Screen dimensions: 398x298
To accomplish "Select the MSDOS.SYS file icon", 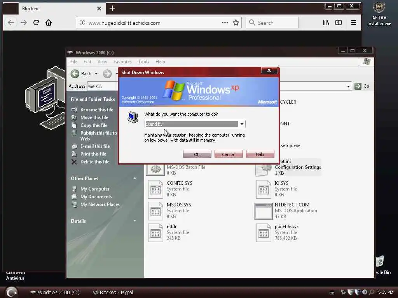I will point(155,211).
